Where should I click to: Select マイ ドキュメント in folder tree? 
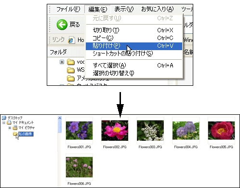pyautogui.click(x=23, y=122)
